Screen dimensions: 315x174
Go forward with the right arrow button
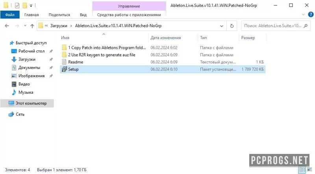click(x=17, y=26)
